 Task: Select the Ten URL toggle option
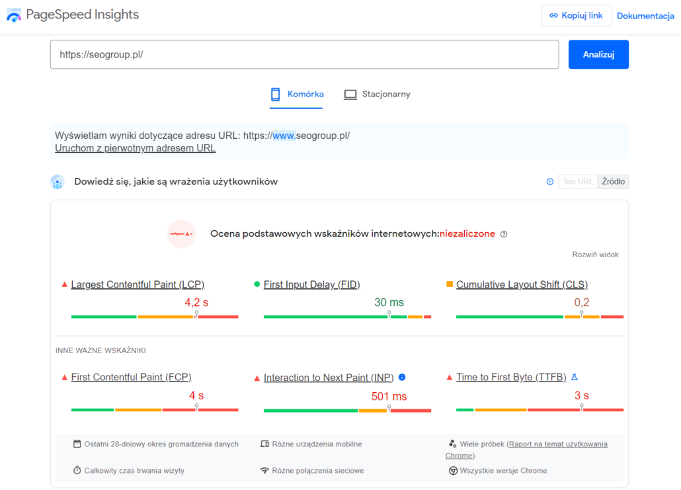pos(578,182)
